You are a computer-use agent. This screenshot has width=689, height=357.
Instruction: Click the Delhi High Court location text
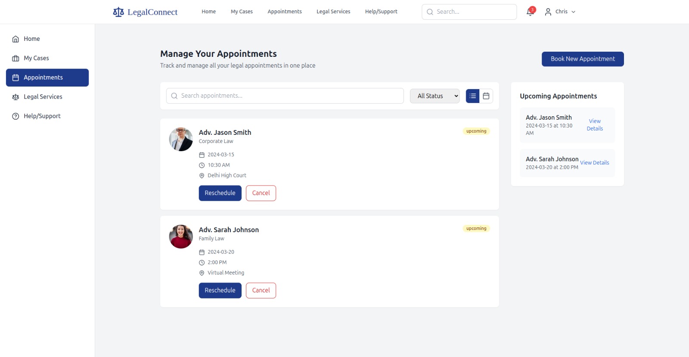[227, 176]
